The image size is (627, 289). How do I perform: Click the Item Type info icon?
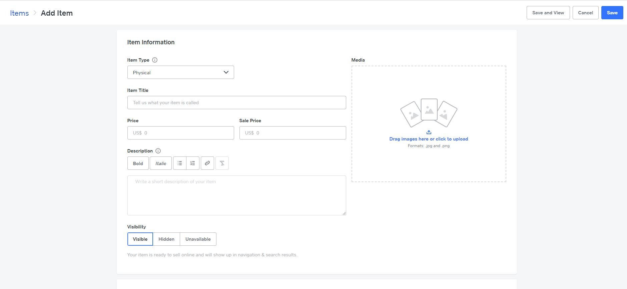155,60
